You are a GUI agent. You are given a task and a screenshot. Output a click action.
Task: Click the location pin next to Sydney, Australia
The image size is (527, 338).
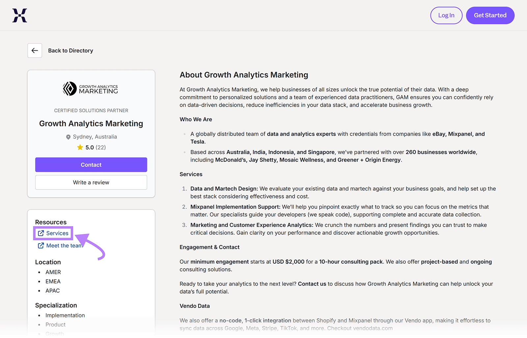pos(68,137)
